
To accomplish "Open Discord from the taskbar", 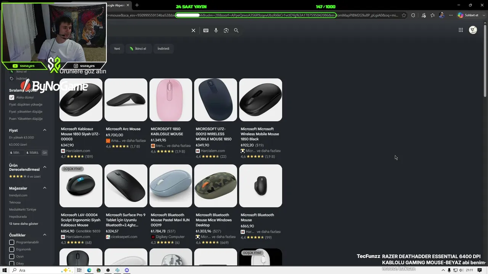I will coord(127,270).
